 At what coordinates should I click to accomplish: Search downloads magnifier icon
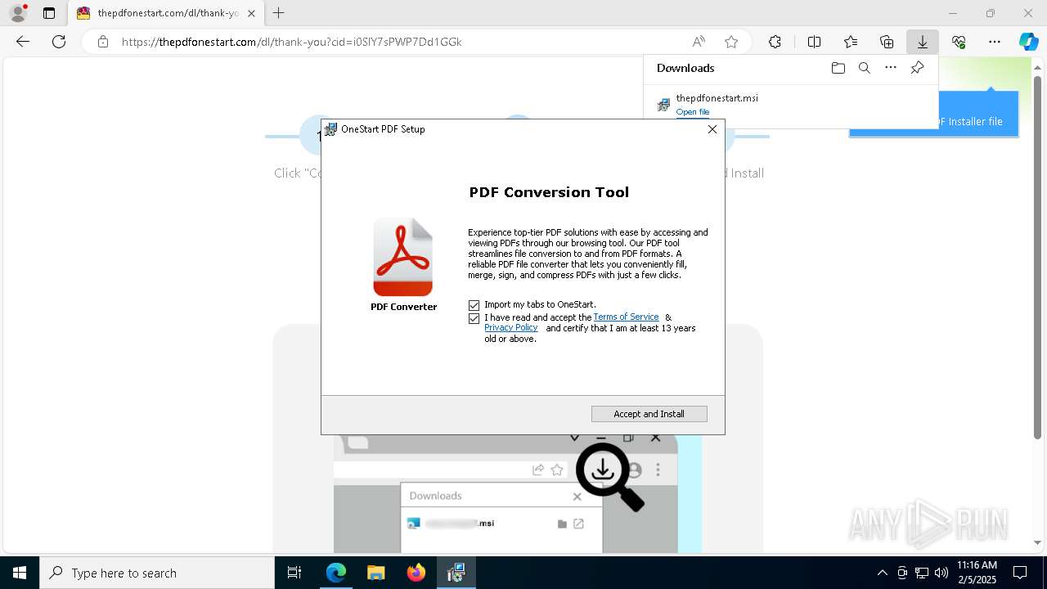pos(865,68)
